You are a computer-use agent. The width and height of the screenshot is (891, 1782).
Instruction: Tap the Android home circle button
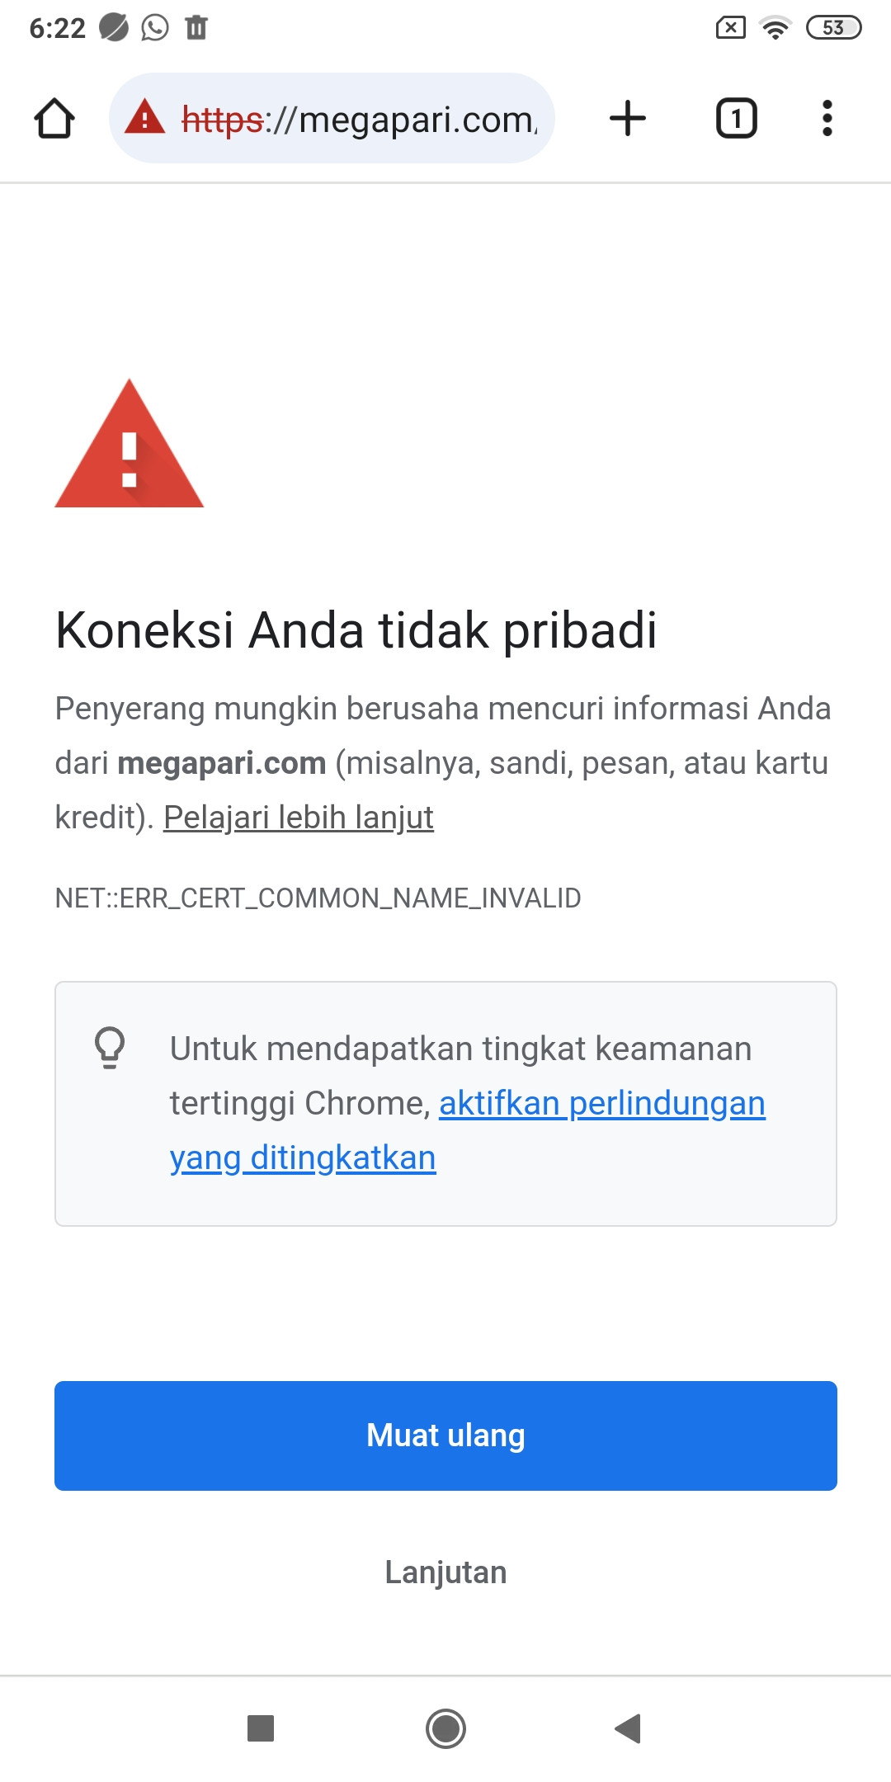445,1728
